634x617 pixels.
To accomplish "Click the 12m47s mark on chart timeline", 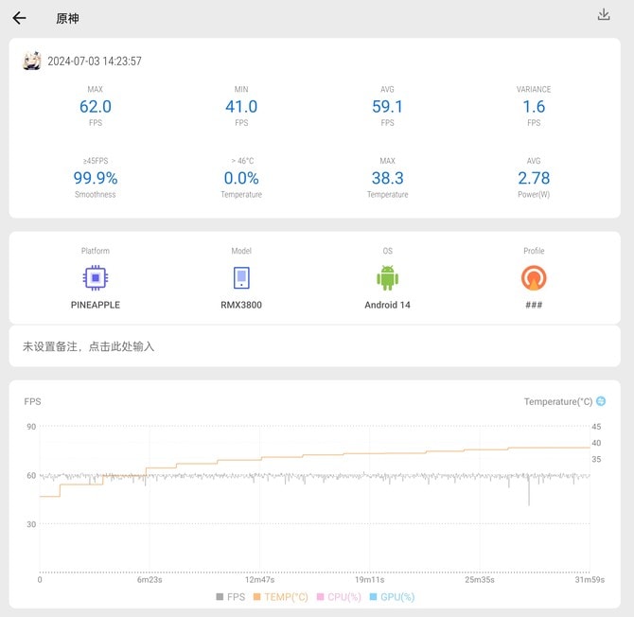I will pyautogui.click(x=259, y=579).
